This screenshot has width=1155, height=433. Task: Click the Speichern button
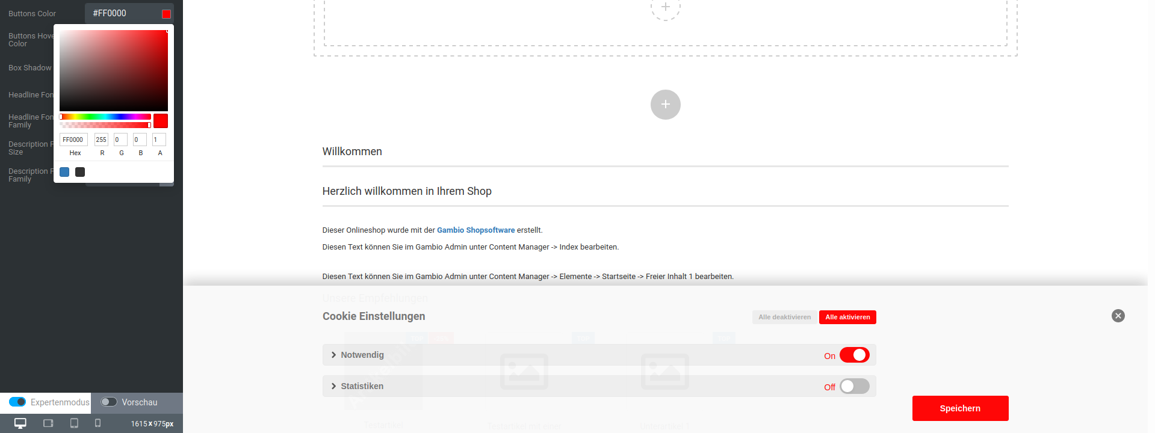[960, 408]
